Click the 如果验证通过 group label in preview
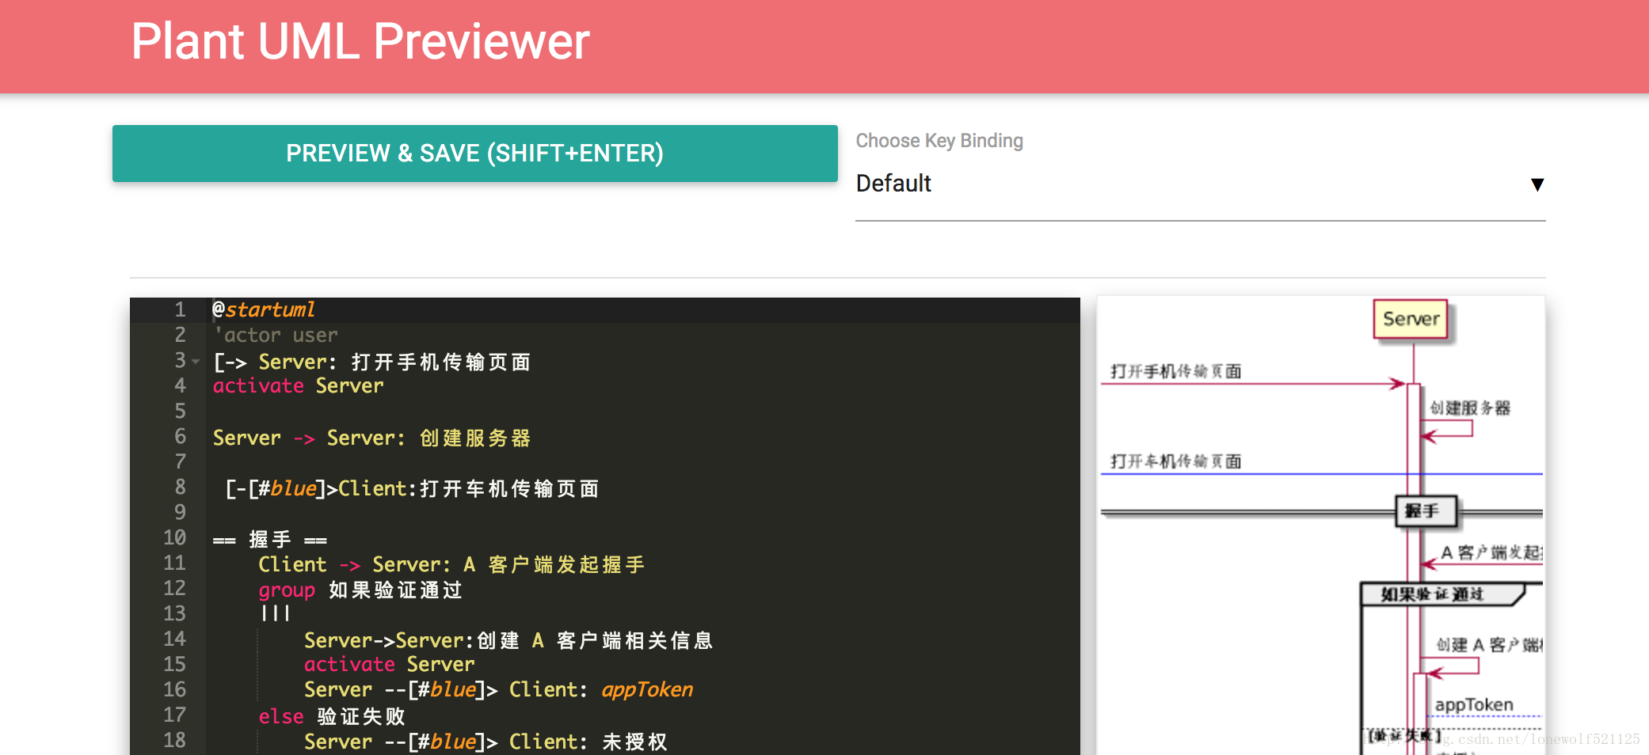The height and width of the screenshot is (755, 1649). click(x=1432, y=594)
